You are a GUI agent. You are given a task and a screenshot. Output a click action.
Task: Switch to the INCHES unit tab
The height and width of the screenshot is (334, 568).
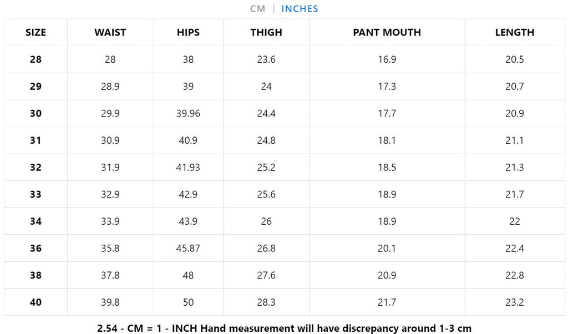click(300, 9)
